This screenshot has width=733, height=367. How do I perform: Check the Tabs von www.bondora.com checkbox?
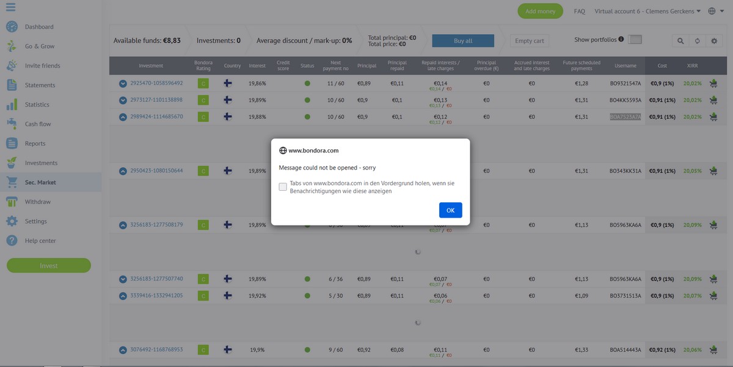click(x=283, y=187)
